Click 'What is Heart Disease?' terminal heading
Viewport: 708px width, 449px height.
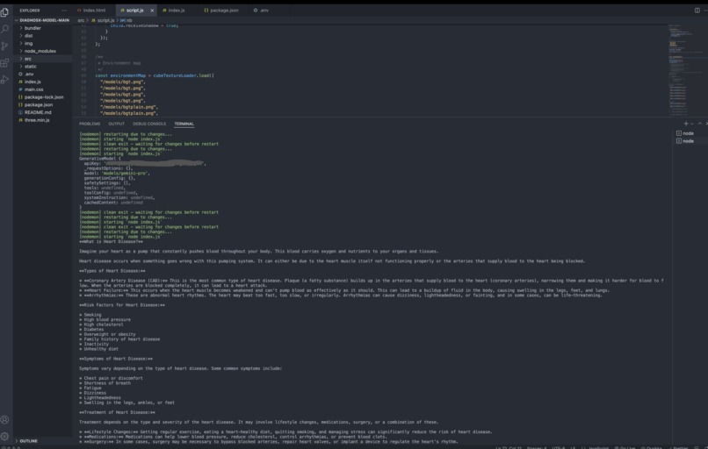point(111,242)
